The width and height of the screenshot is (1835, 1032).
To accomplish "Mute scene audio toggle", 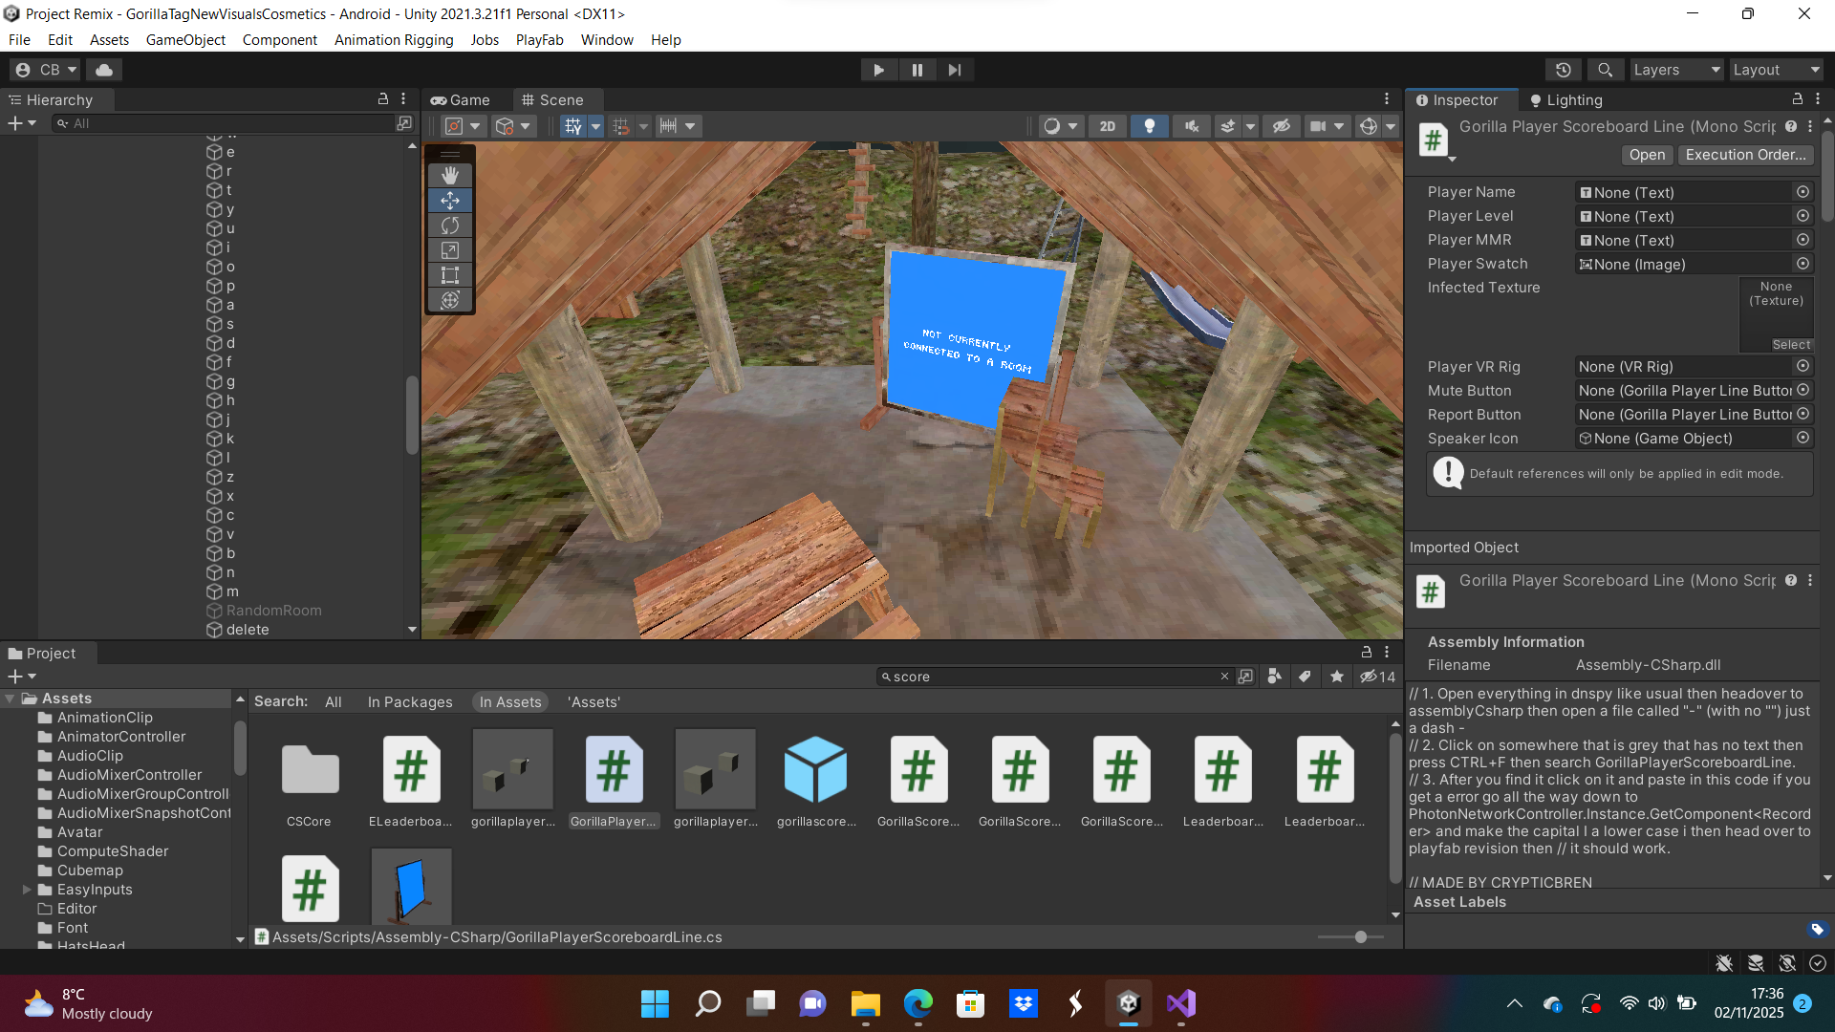I will click(x=1191, y=126).
